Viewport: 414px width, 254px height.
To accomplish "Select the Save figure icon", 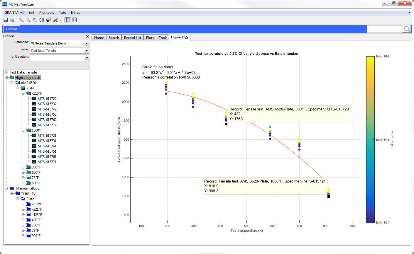I will pos(6,20).
